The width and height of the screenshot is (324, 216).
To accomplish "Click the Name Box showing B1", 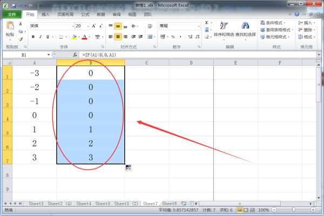I will point(24,55).
